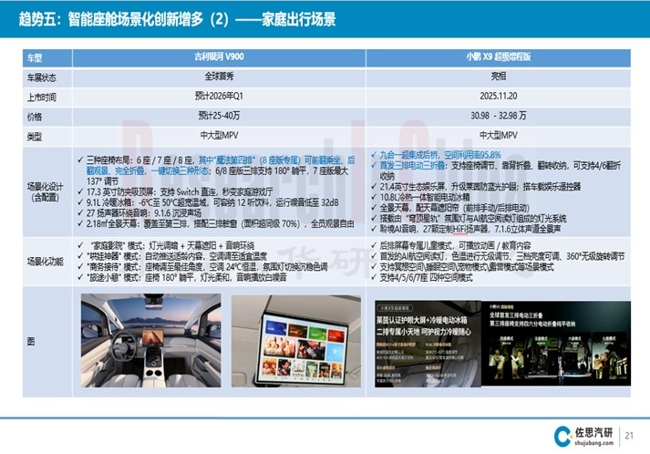This screenshot has height=454, width=650.
Task: Click 中大型MPV under 小鹏 X9
Action: pos(499,136)
